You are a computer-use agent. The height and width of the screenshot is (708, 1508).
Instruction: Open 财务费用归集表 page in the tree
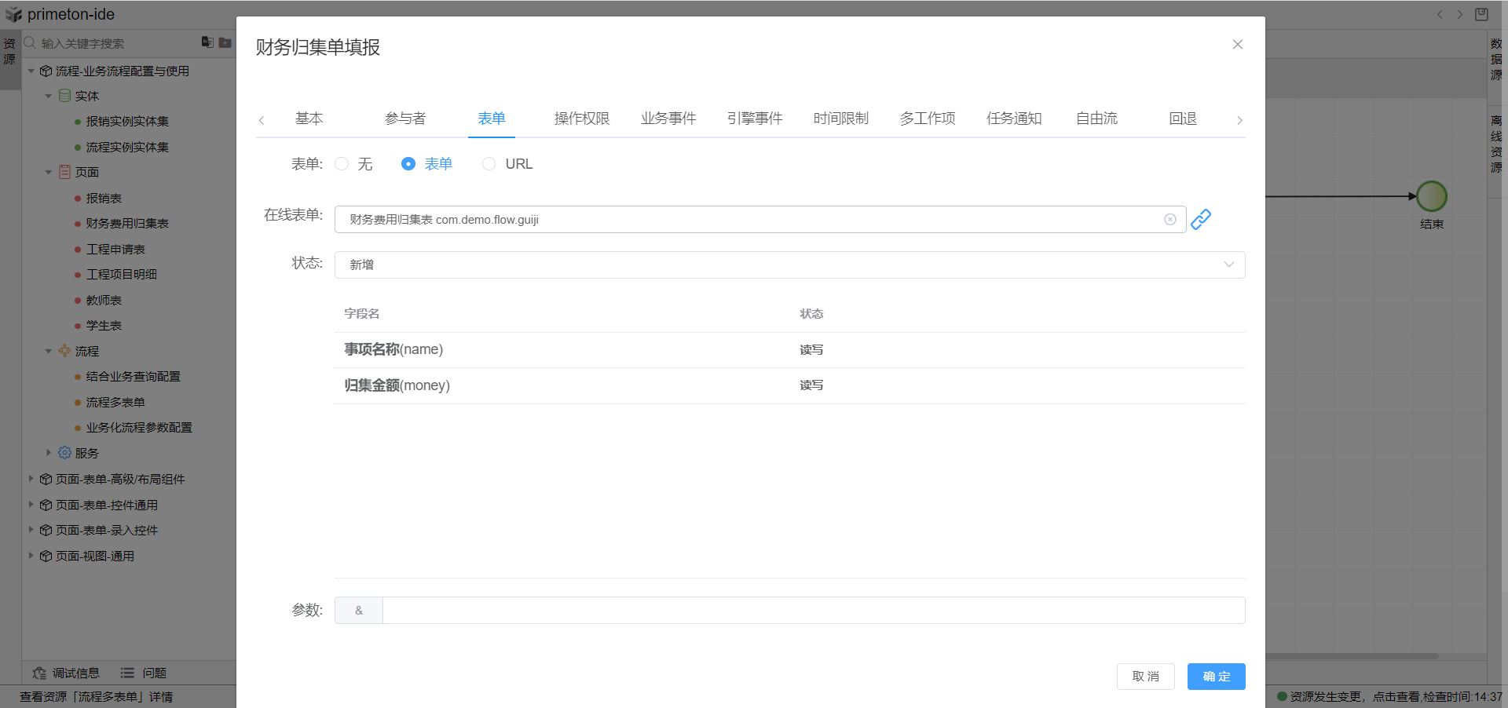tap(127, 224)
